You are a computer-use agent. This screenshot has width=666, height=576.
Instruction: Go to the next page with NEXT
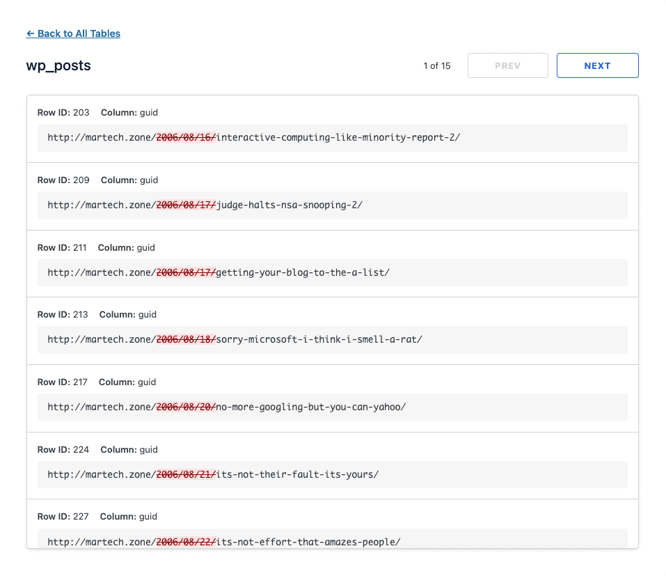coord(597,65)
